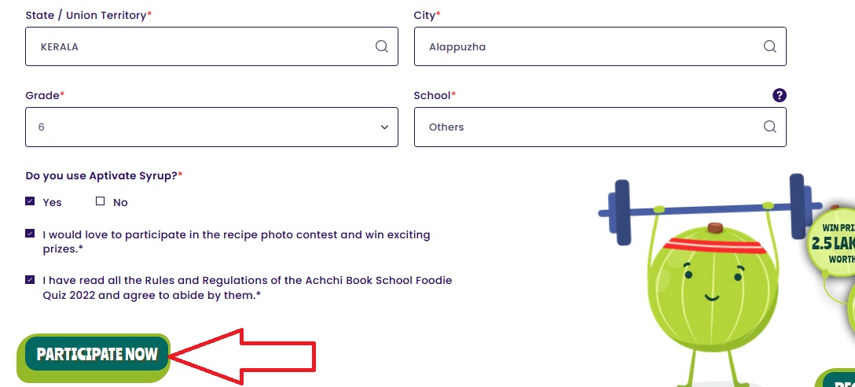Click the search icon in State field

[x=381, y=46]
